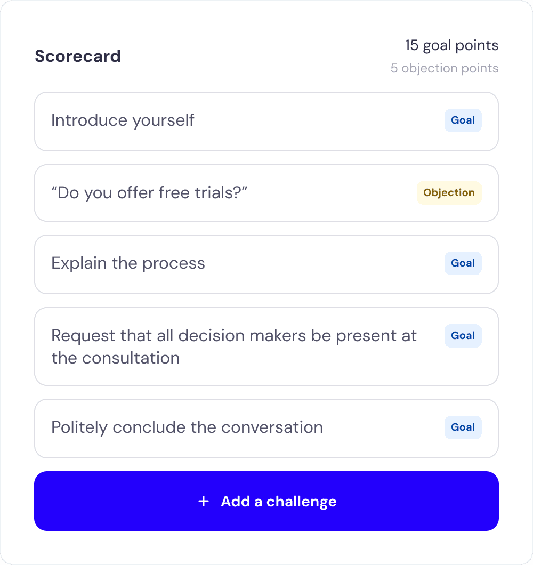Select the Objection badge on free trials item
The width and height of the screenshot is (533, 565).
click(449, 192)
